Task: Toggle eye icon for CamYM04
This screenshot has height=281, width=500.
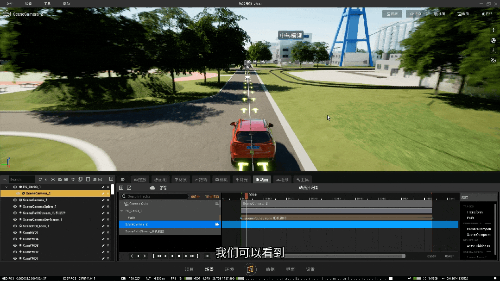Action: pyautogui.click(x=15, y=239)
